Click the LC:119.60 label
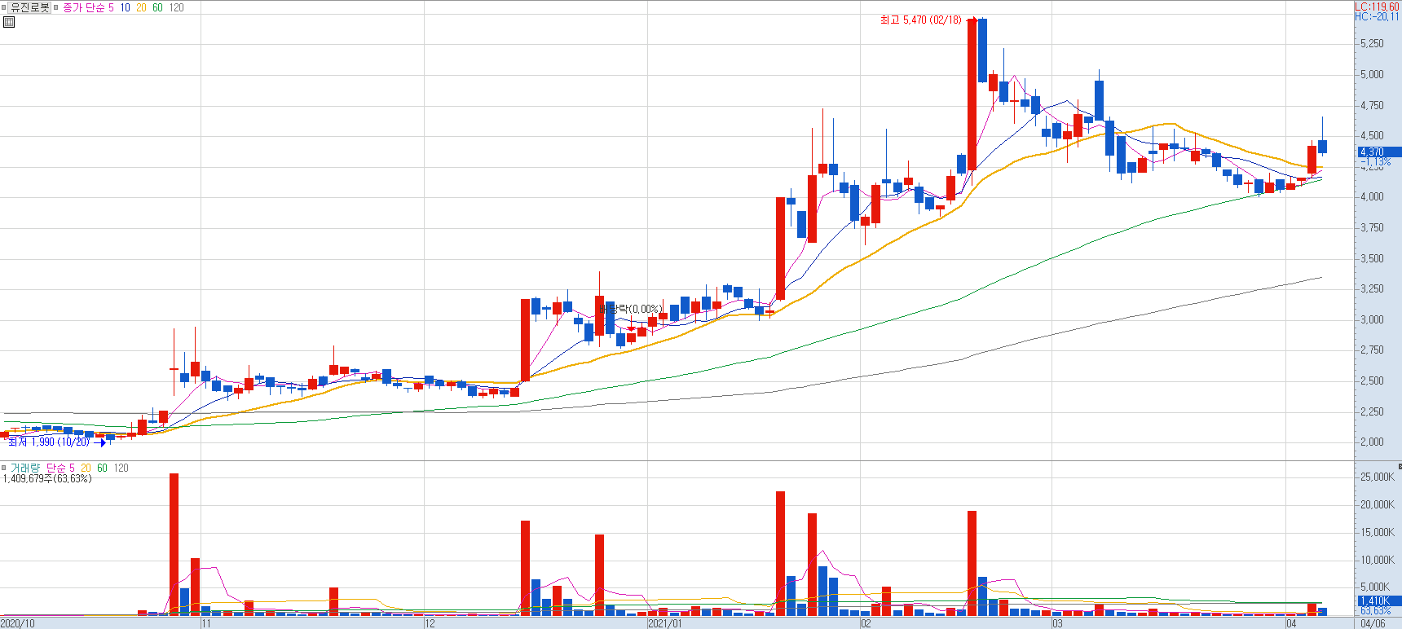The image size is (1402, 629). coord(1378,7)
